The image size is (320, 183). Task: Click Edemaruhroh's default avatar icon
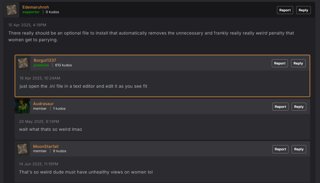click(x=12, y=10)
